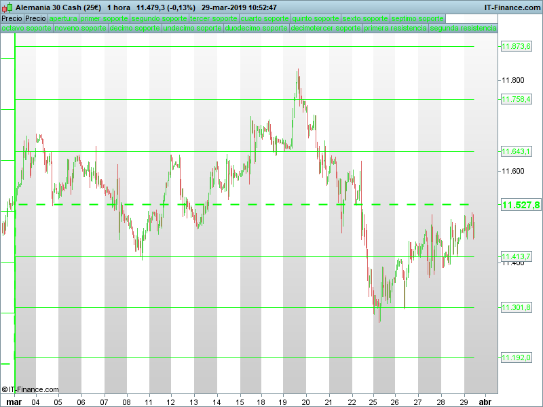Click the highlighted 11.527,8 price label
543x407 pixels.
pos(520,205)
